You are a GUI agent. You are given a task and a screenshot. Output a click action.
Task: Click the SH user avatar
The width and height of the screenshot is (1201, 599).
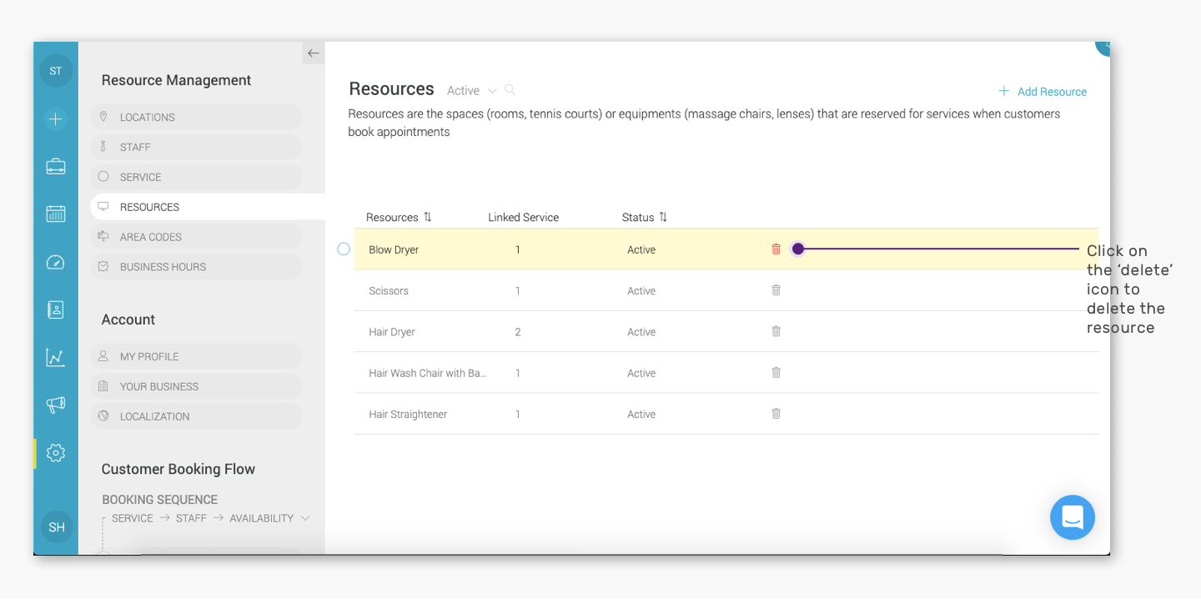pyautogui.click(x=57, y=527)
